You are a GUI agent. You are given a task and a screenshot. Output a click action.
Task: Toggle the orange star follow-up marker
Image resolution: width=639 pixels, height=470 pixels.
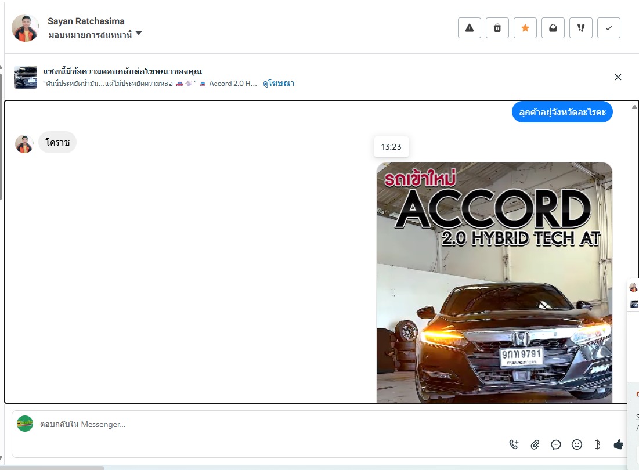525,28
